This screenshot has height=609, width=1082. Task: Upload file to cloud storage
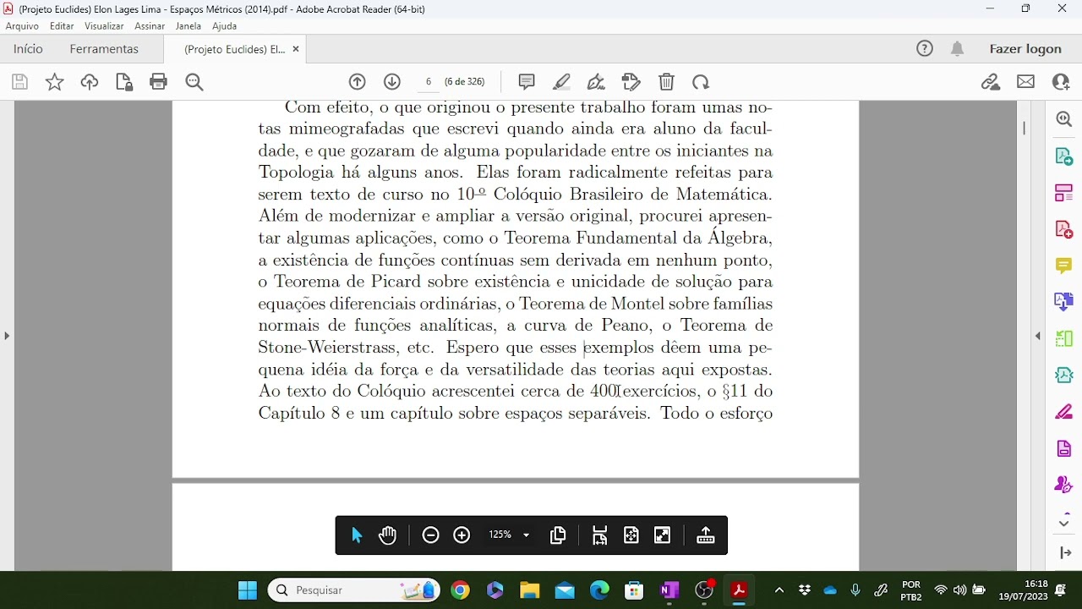tap(90, 82)
